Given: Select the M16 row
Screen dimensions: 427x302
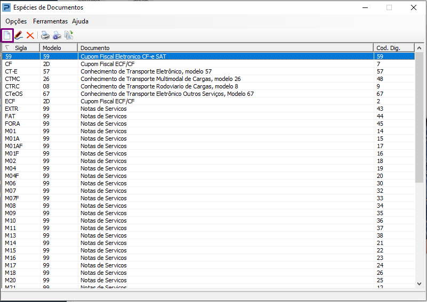Looking at the screenshot, I should point(208,258).
